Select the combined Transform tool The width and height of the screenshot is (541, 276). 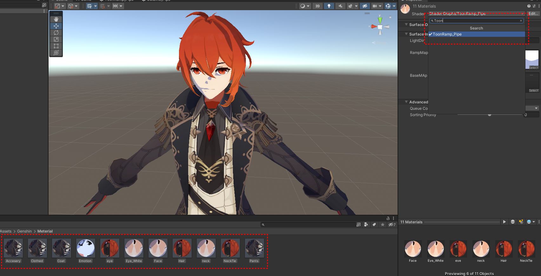(x=56, y=53)
